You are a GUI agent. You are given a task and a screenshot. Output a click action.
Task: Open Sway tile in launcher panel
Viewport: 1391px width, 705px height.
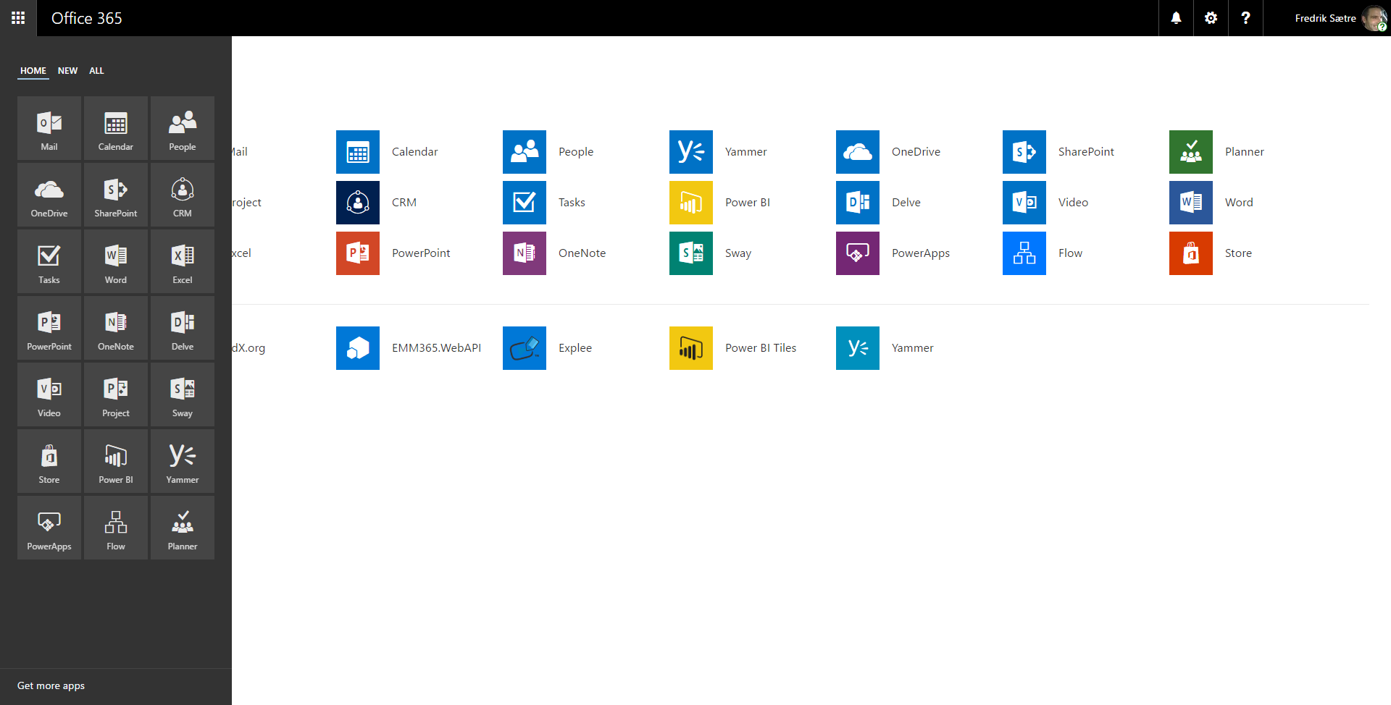pyautogui.click(x=183, y=394)
